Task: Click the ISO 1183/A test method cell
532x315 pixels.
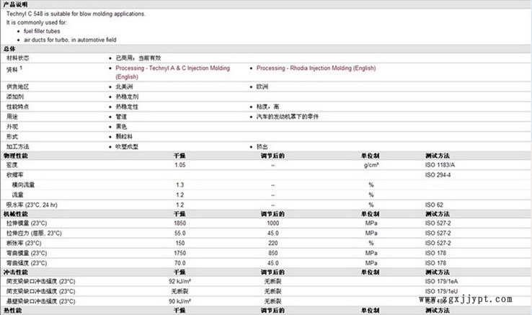Action: pyautogui.click(x=440, y=165)
